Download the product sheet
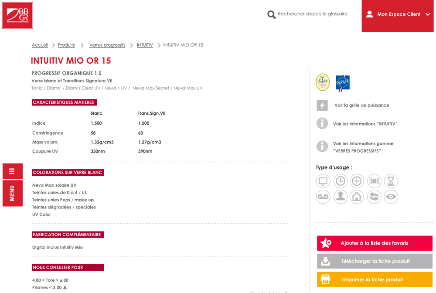 pyautogui.click(x=375, y=261)
